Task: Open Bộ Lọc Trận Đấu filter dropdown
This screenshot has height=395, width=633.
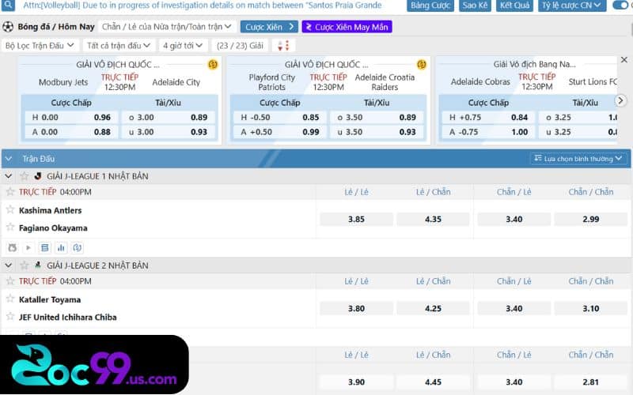Action: pyautogui.click(x=40, y=46)
